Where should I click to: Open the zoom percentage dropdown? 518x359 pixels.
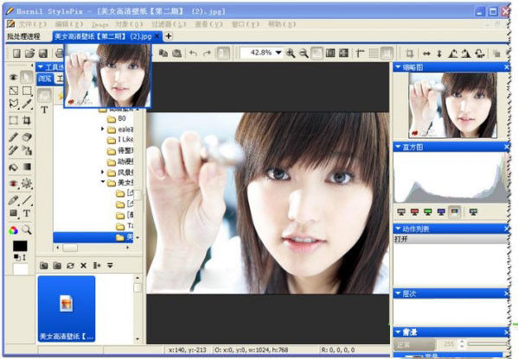(278, 53)
